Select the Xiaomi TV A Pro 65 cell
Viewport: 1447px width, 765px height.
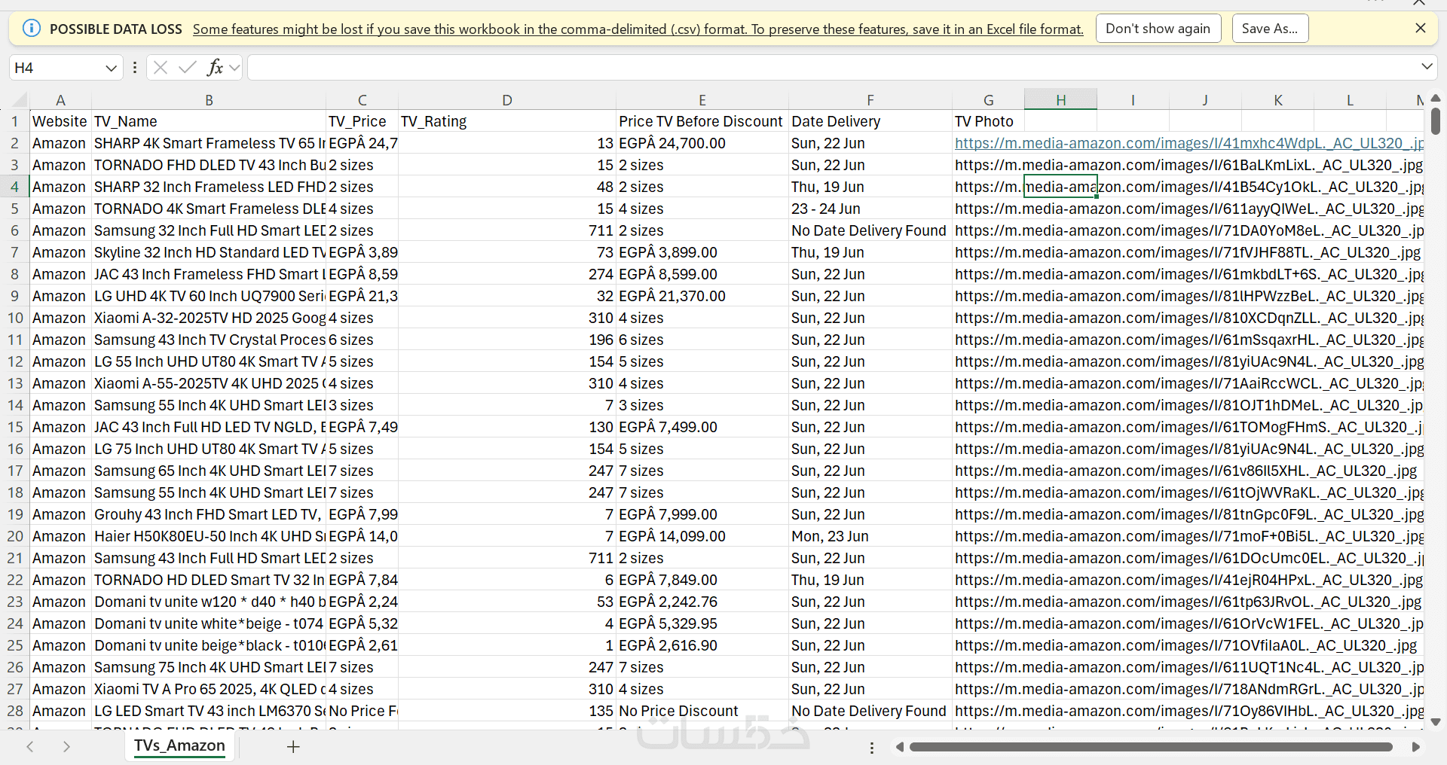[x=209, y=689]
